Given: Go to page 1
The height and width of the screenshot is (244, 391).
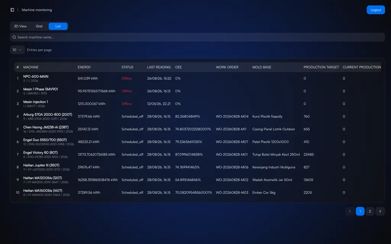Looking at the screenshot, I should point(360,211).
